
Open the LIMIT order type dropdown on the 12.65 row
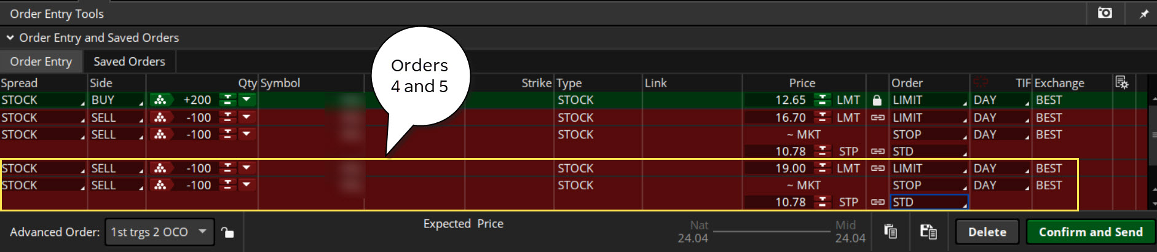929,100
